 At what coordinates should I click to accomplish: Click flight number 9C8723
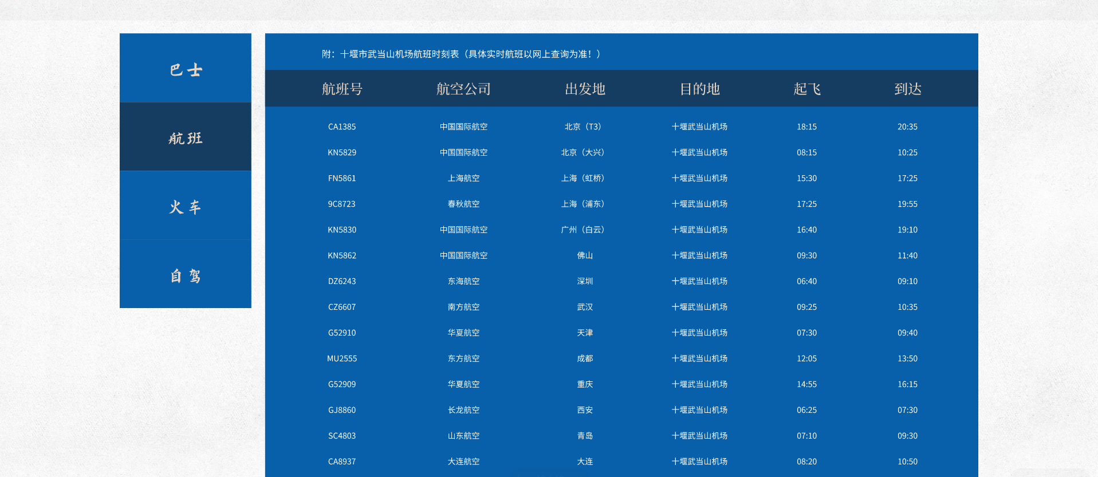342,204
